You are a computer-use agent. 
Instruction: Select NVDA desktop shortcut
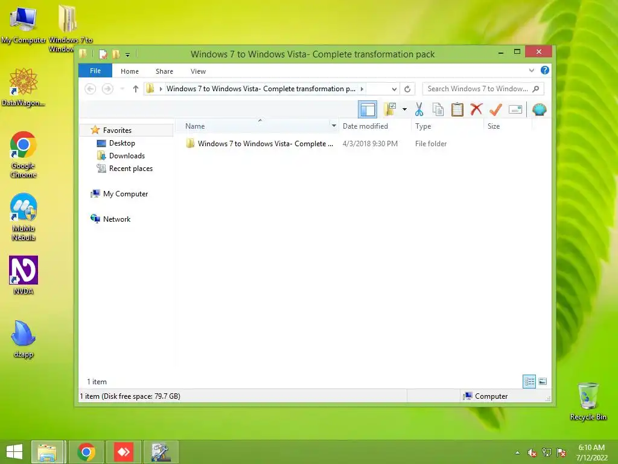tap(24, 275)
